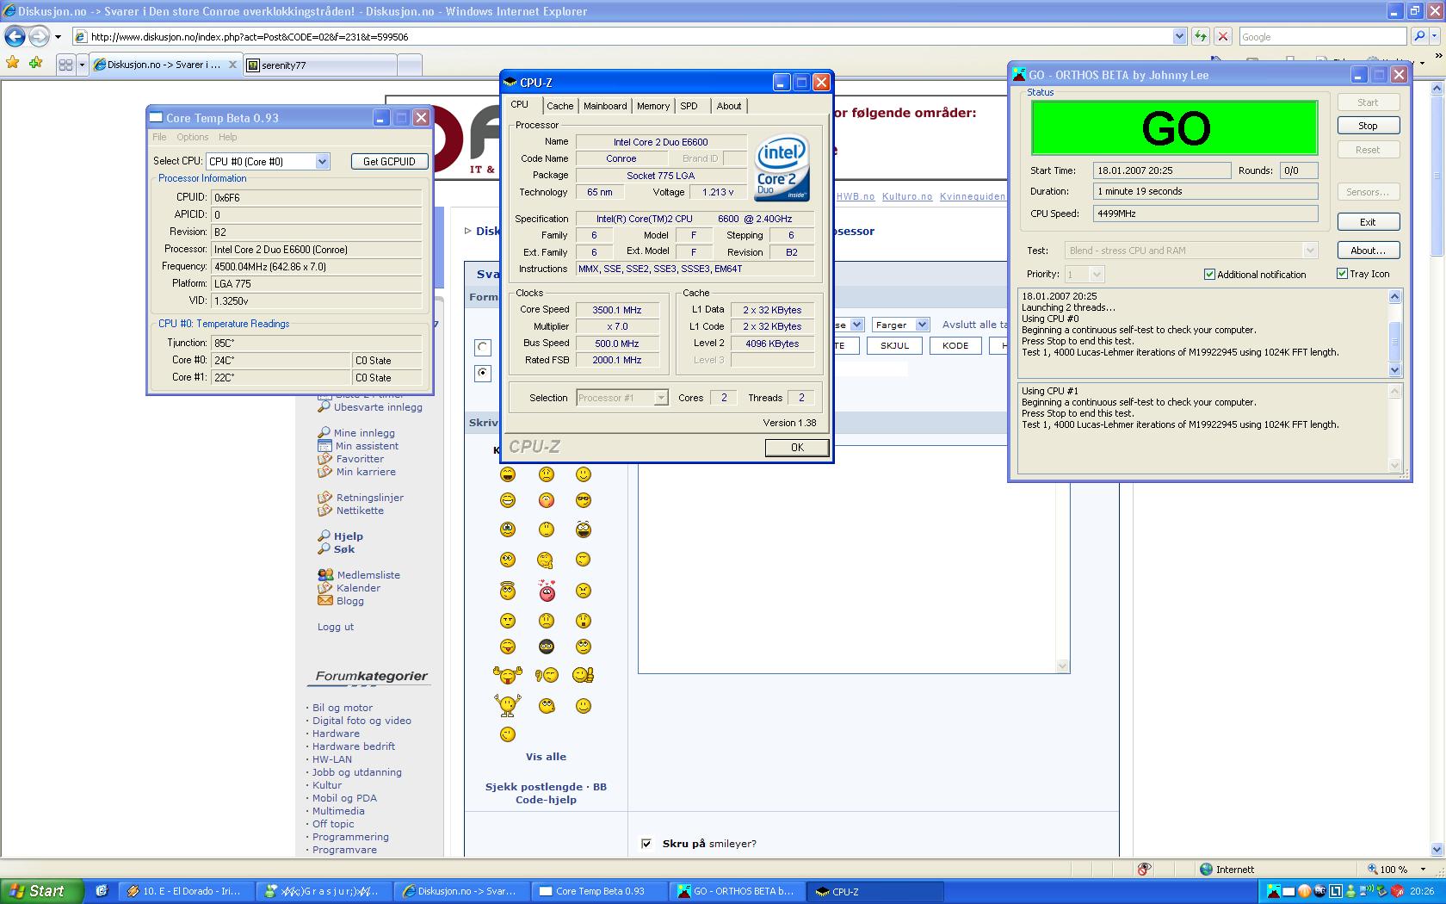This screenshot has height=904, width=1446.
Task: Click the About... button in ORTHOS
Action: click(x=1368, y=251)
